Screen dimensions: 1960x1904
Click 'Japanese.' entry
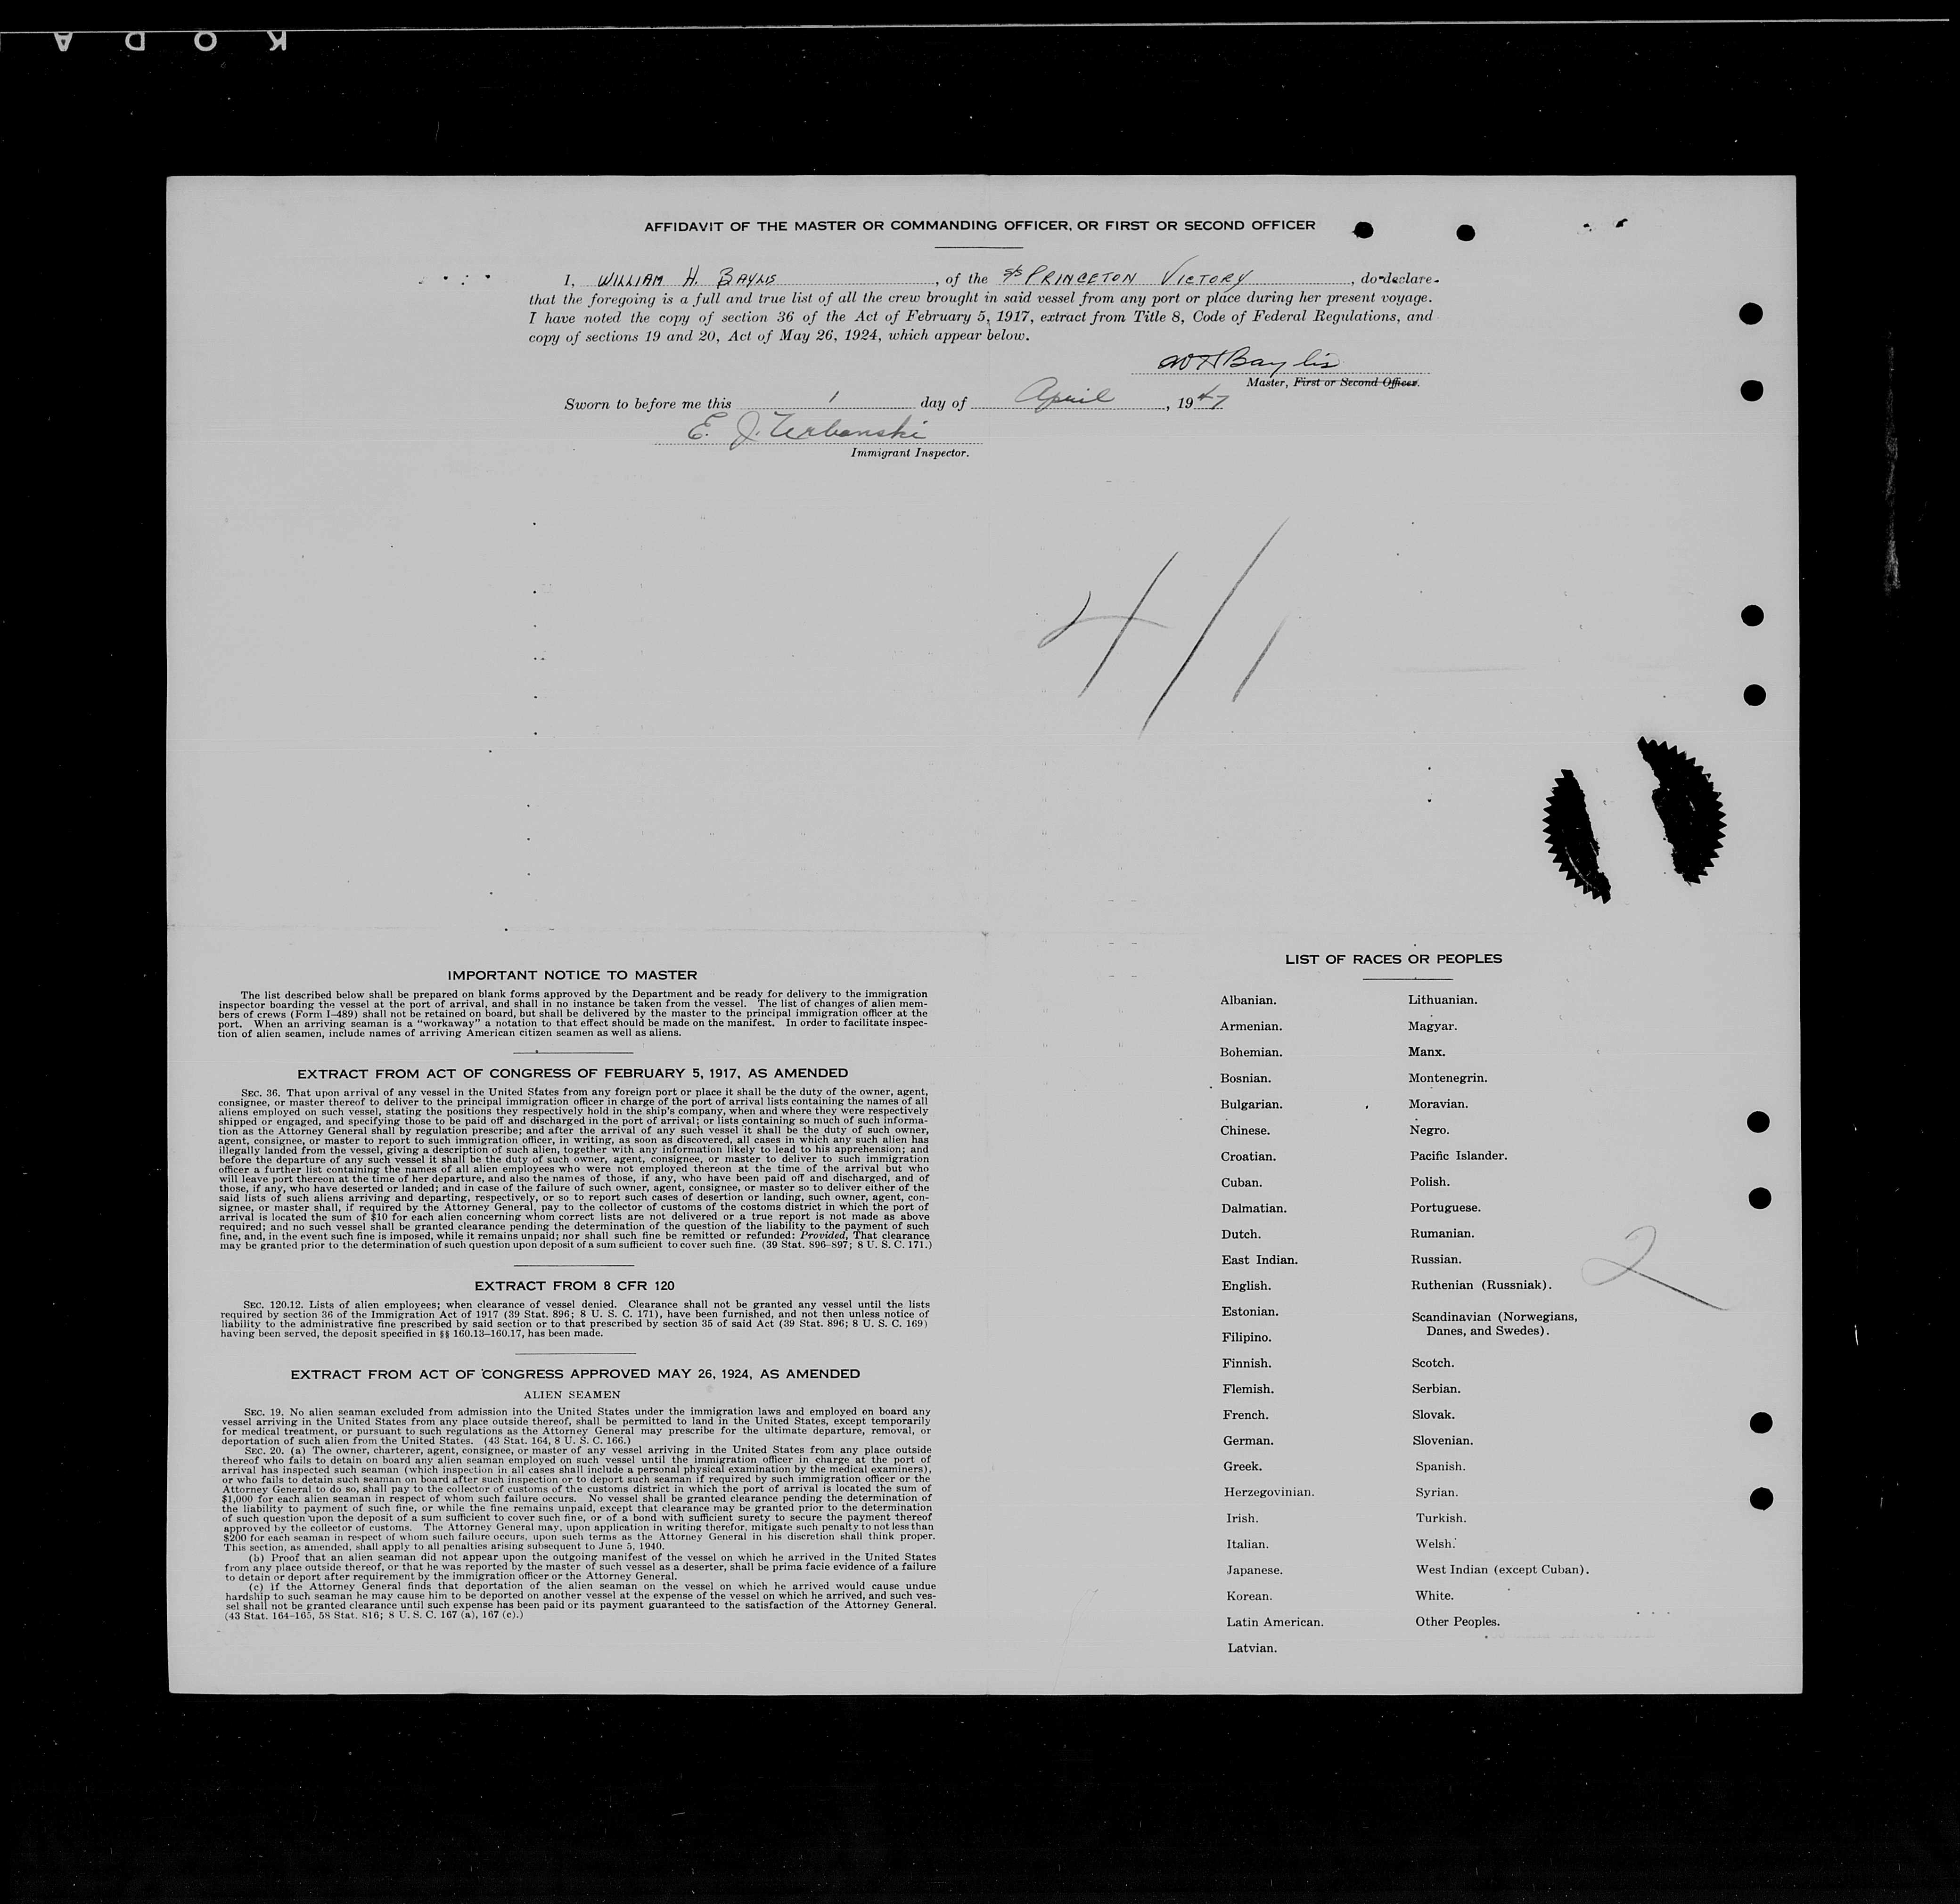click(x=1254, y=1570)
